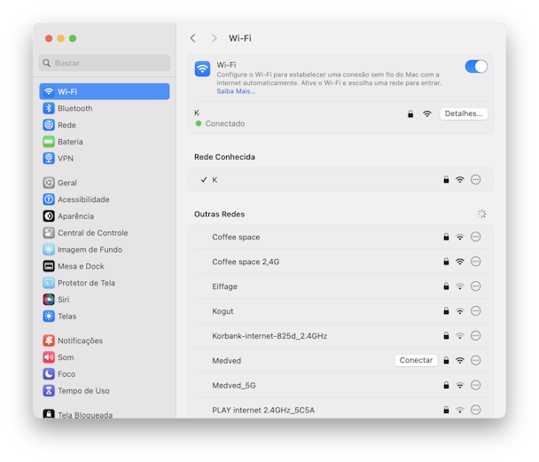Turn off the Wi-Fi toggle switch

click(x=476, y=67)
